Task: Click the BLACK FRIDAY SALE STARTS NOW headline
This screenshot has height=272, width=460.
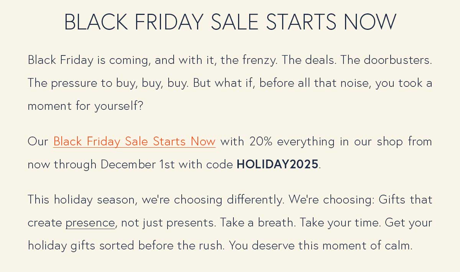Action: click(230, 22)
